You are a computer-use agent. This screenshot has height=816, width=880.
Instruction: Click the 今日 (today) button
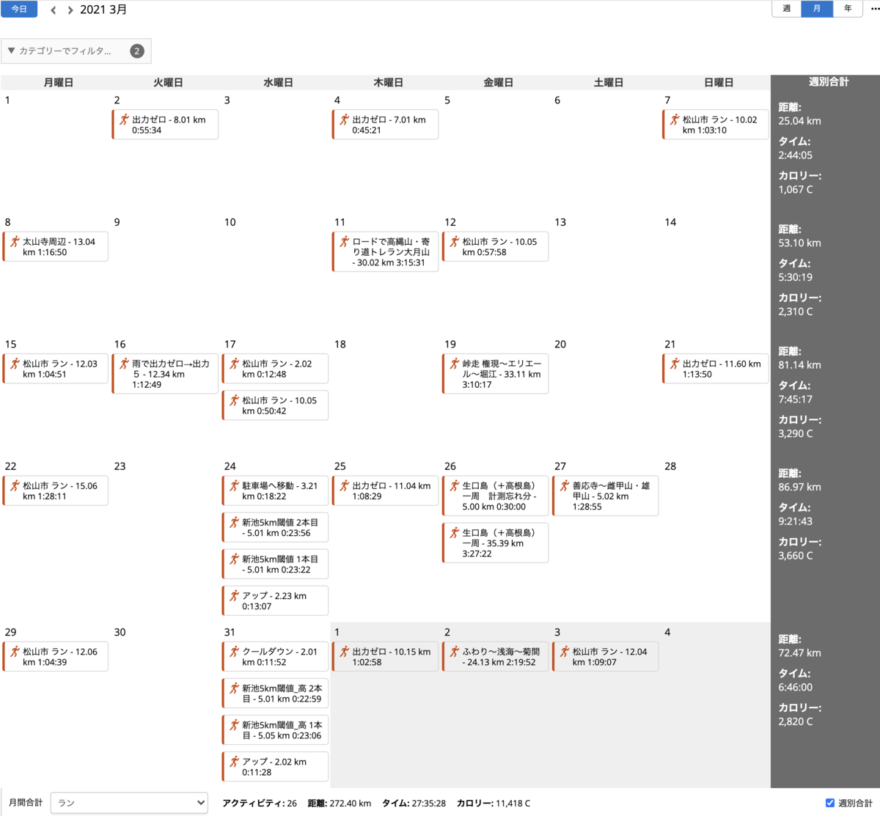point(19,10)
